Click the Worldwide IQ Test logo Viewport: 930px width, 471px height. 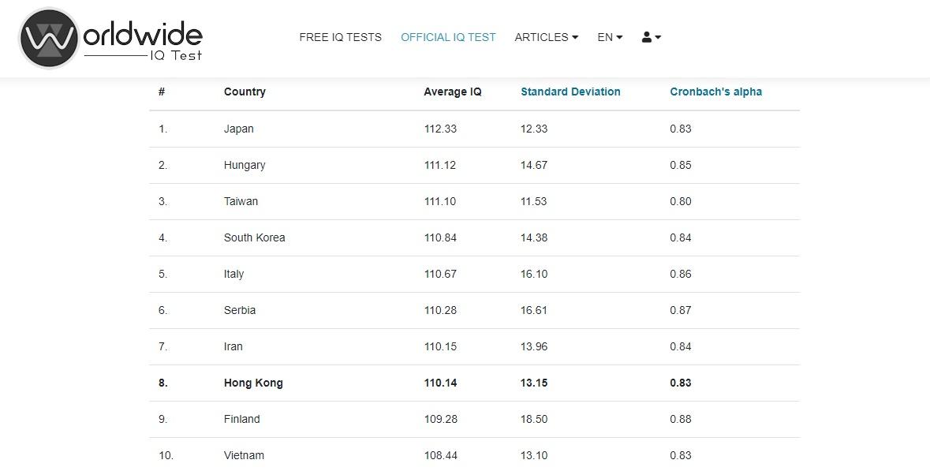pyautogui.click(x=111, y=38)
